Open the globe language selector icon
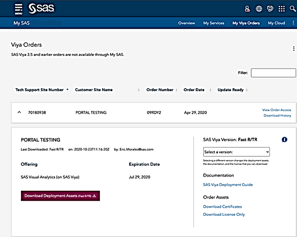 click(259, 9)
